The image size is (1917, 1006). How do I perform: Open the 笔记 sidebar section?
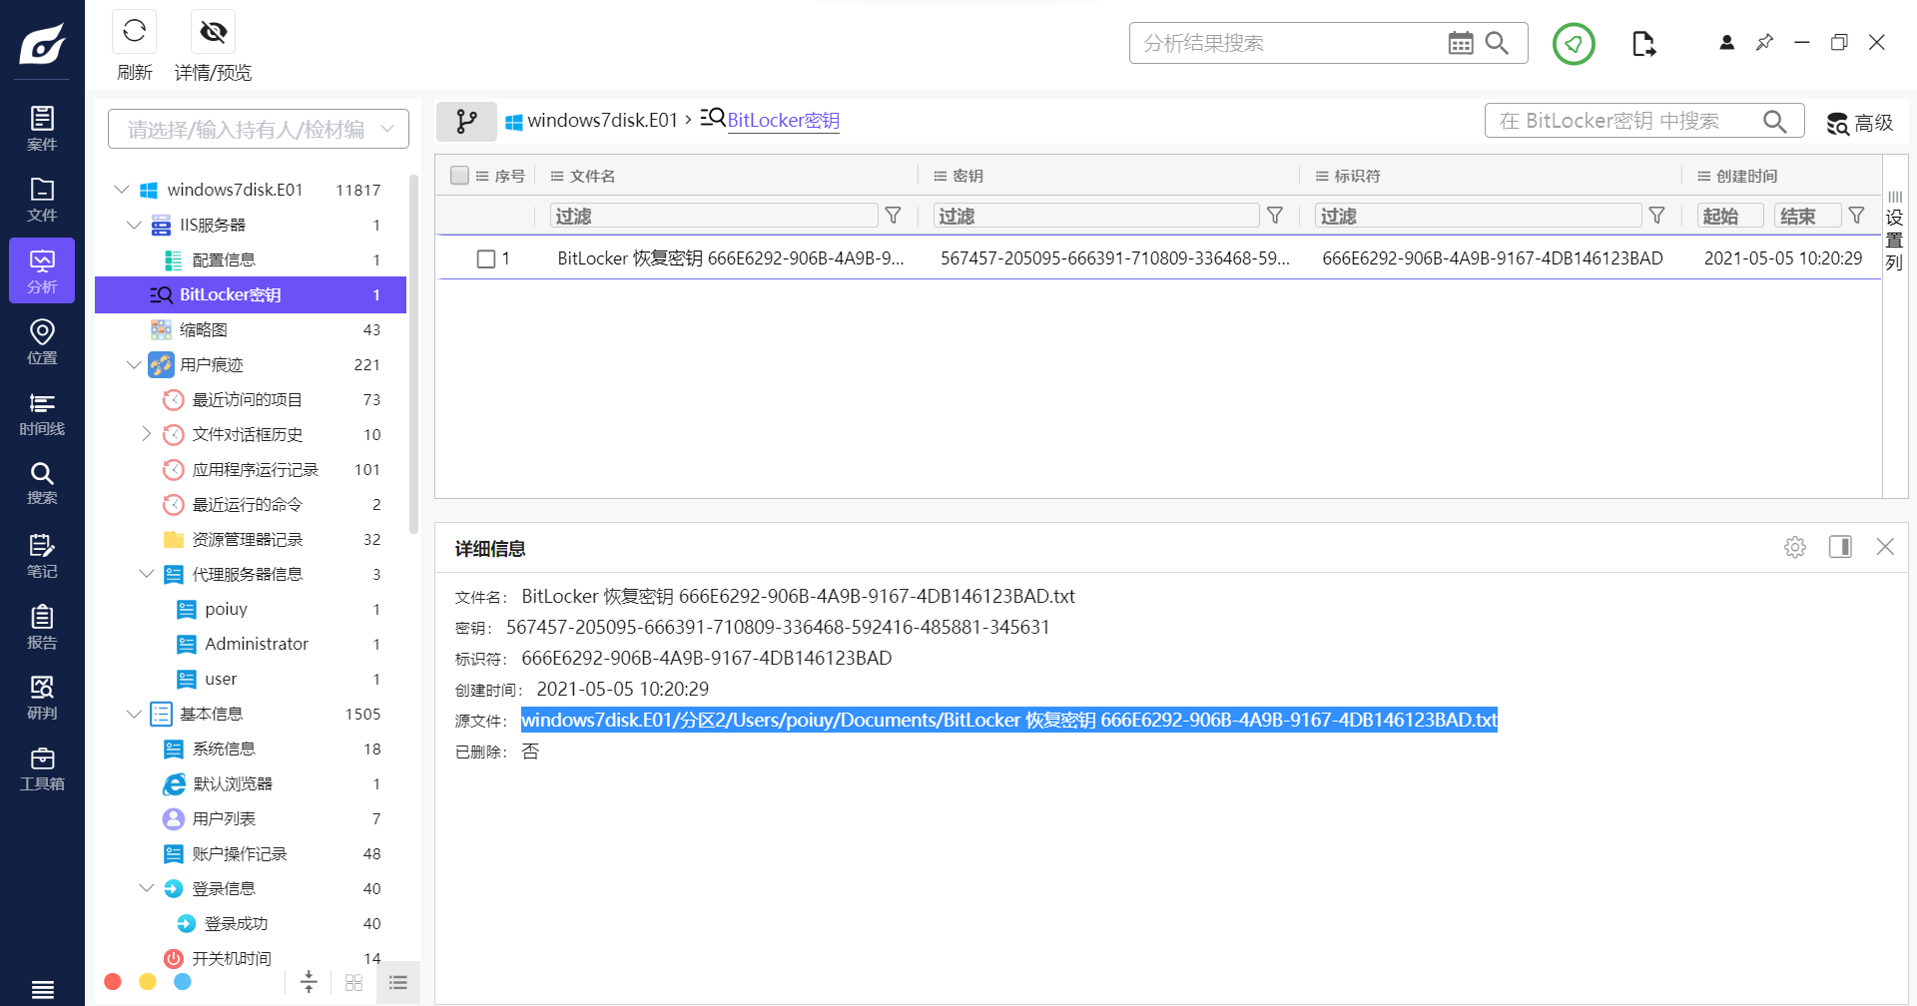[x=42, y=555]
